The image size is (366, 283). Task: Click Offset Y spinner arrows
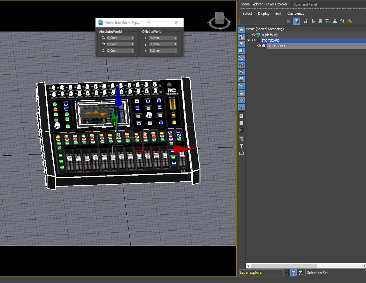175,44
